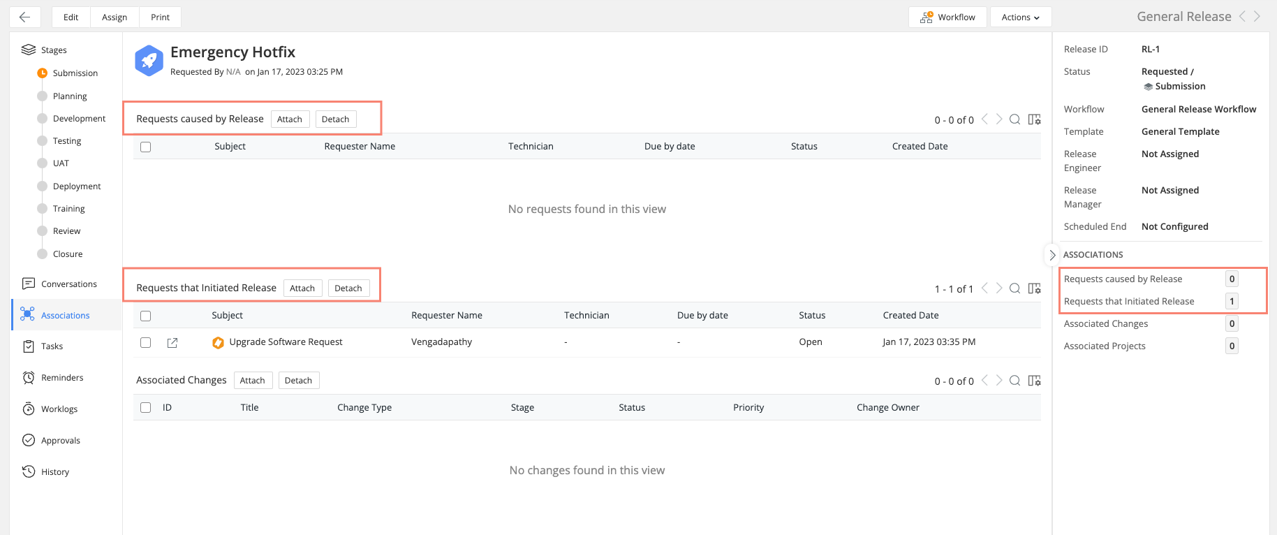
Task: Go to next release arrow
Action: [x=1257, y=17]
